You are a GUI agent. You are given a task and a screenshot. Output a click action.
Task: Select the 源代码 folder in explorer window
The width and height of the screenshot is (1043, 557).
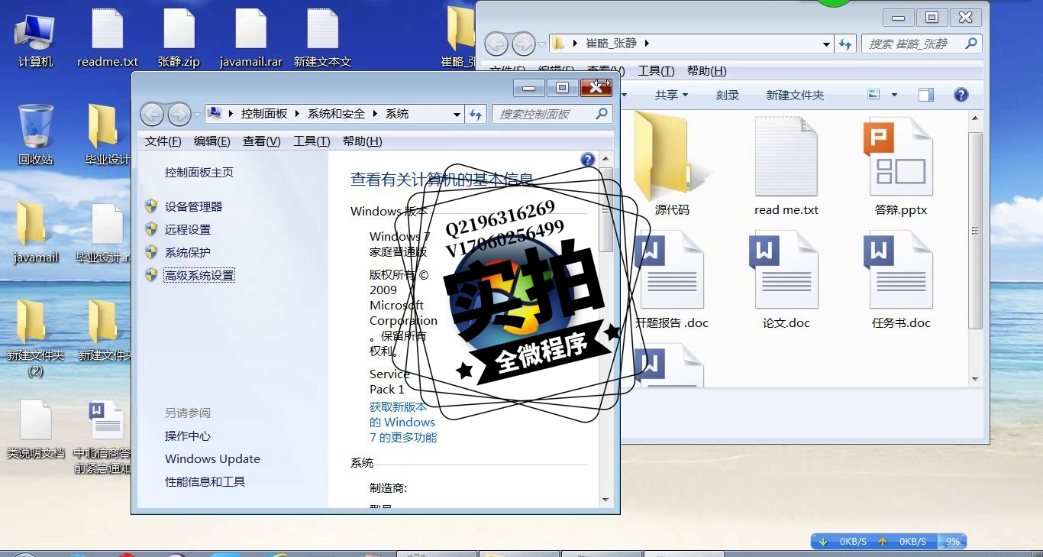tap(672, 165)
